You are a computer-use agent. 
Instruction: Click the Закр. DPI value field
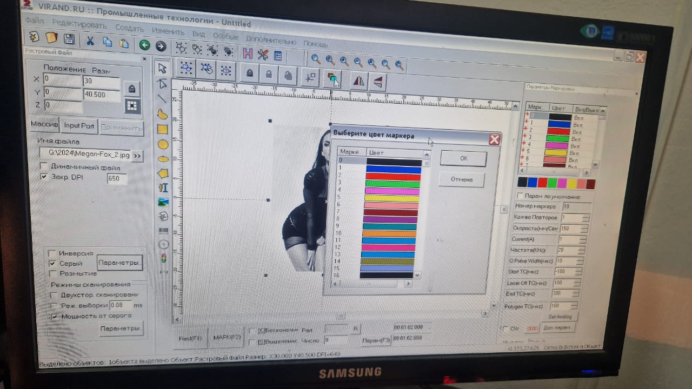pos(117,179)
